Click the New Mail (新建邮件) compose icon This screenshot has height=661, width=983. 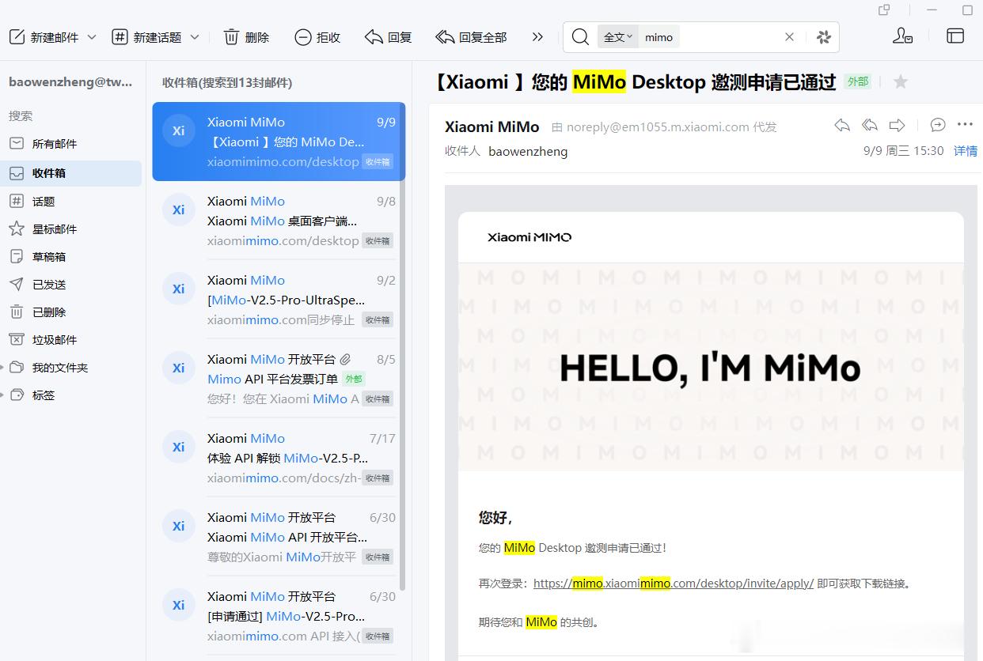pyautogui.click(x=17, y=36)
